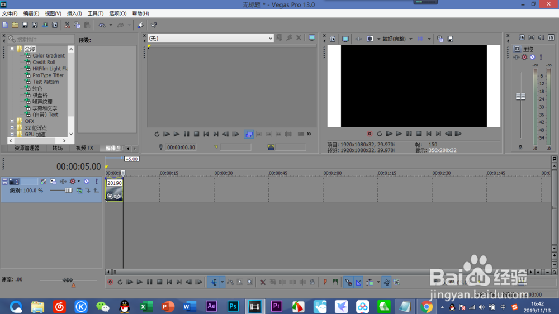The image size is (559, 314).
Task: Insert a marker with orange flag icon
Action: [325, 282]
